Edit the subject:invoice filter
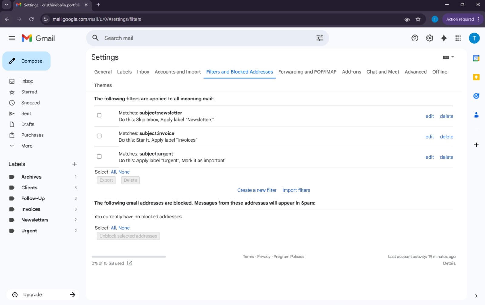The image size is (485, 305). [x=430, y=137]
